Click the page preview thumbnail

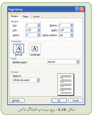pos(66,84)
